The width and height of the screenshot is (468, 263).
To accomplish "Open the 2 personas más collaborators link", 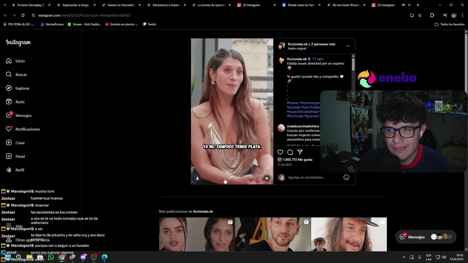I will pyautogui.click(x=323, y=44).
